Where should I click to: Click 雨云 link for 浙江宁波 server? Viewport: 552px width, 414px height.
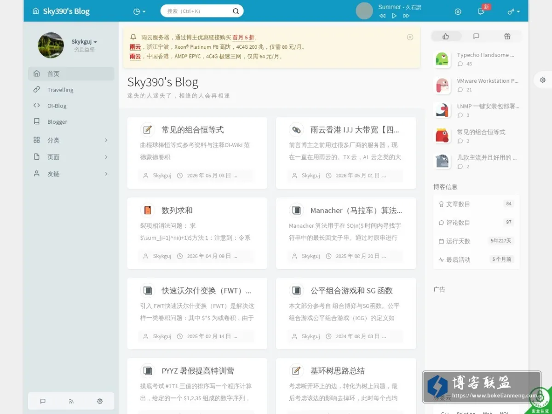click(135, 47)
